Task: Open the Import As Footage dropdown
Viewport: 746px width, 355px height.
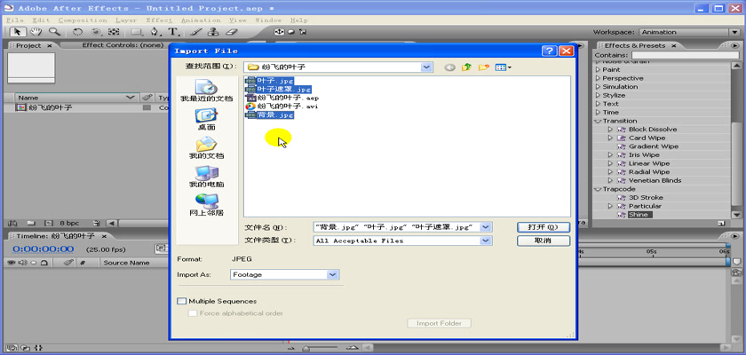Action: [333, 275]
